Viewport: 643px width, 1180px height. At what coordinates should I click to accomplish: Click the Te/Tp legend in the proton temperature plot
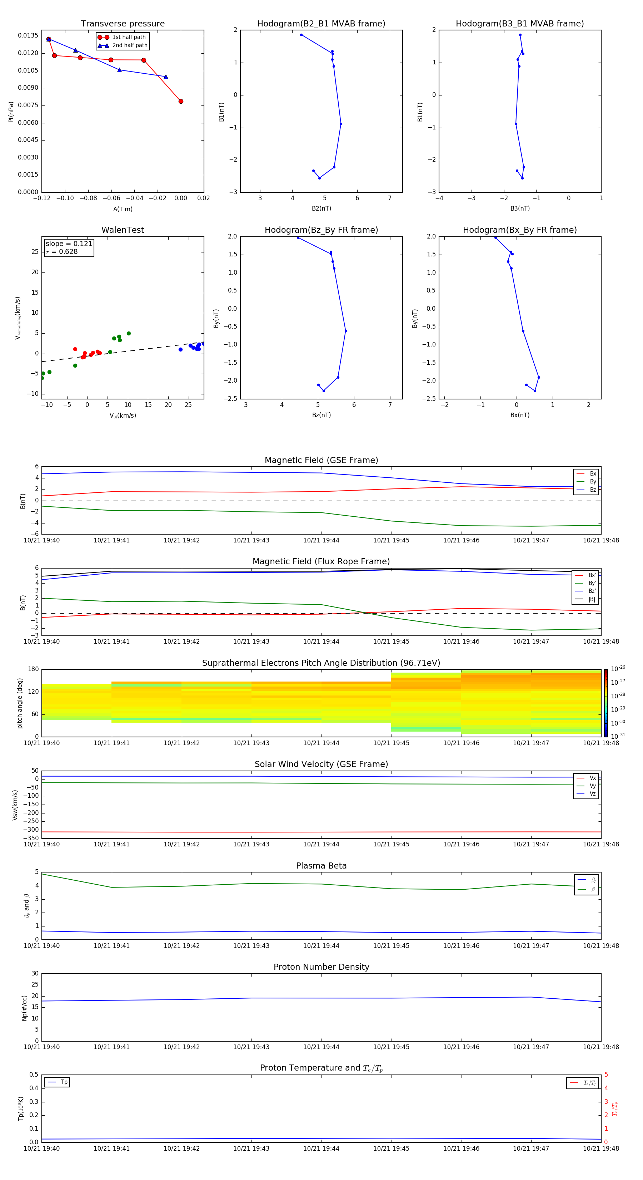click(583, 1083)
